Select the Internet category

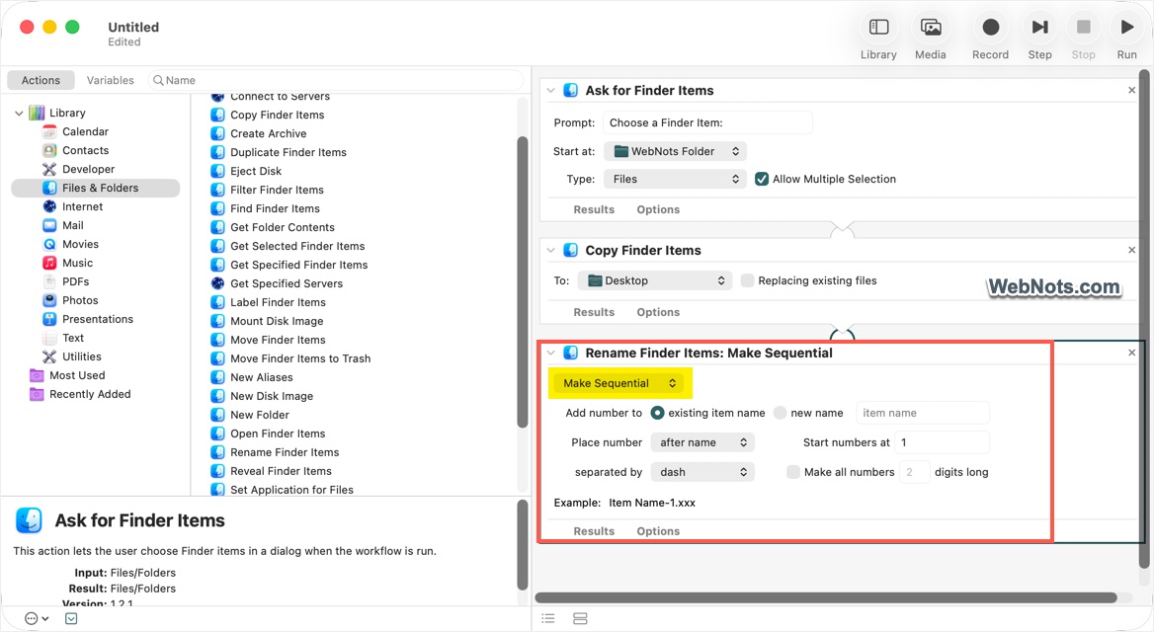(x=82, y=206)
